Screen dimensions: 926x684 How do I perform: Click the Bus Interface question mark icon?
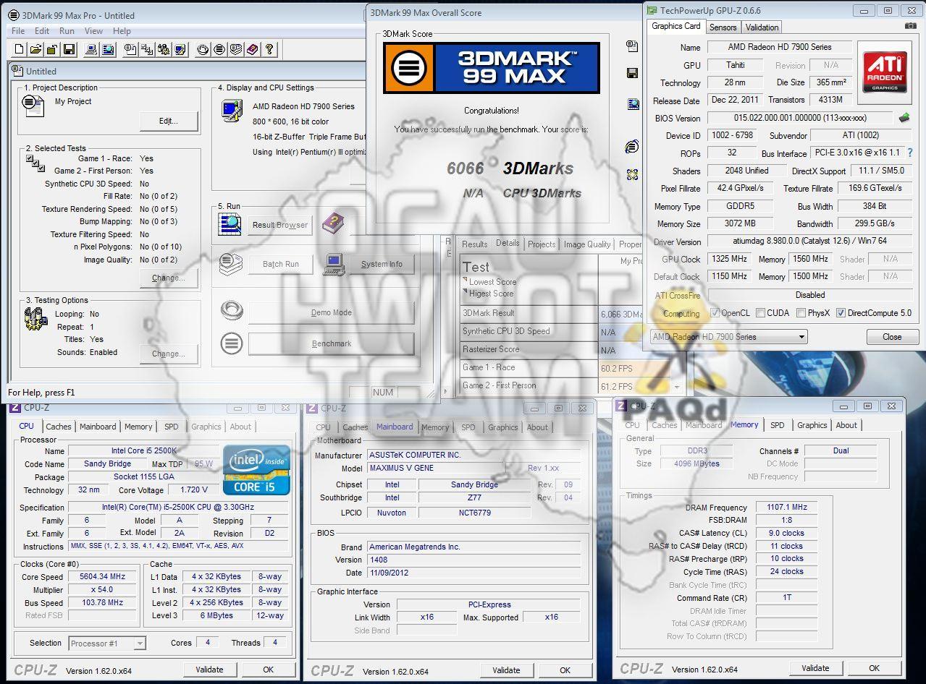coord(910,153)
